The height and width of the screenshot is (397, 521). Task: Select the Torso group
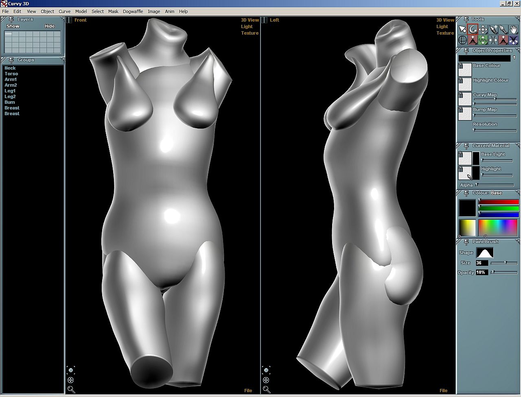[x=11, y=74]
